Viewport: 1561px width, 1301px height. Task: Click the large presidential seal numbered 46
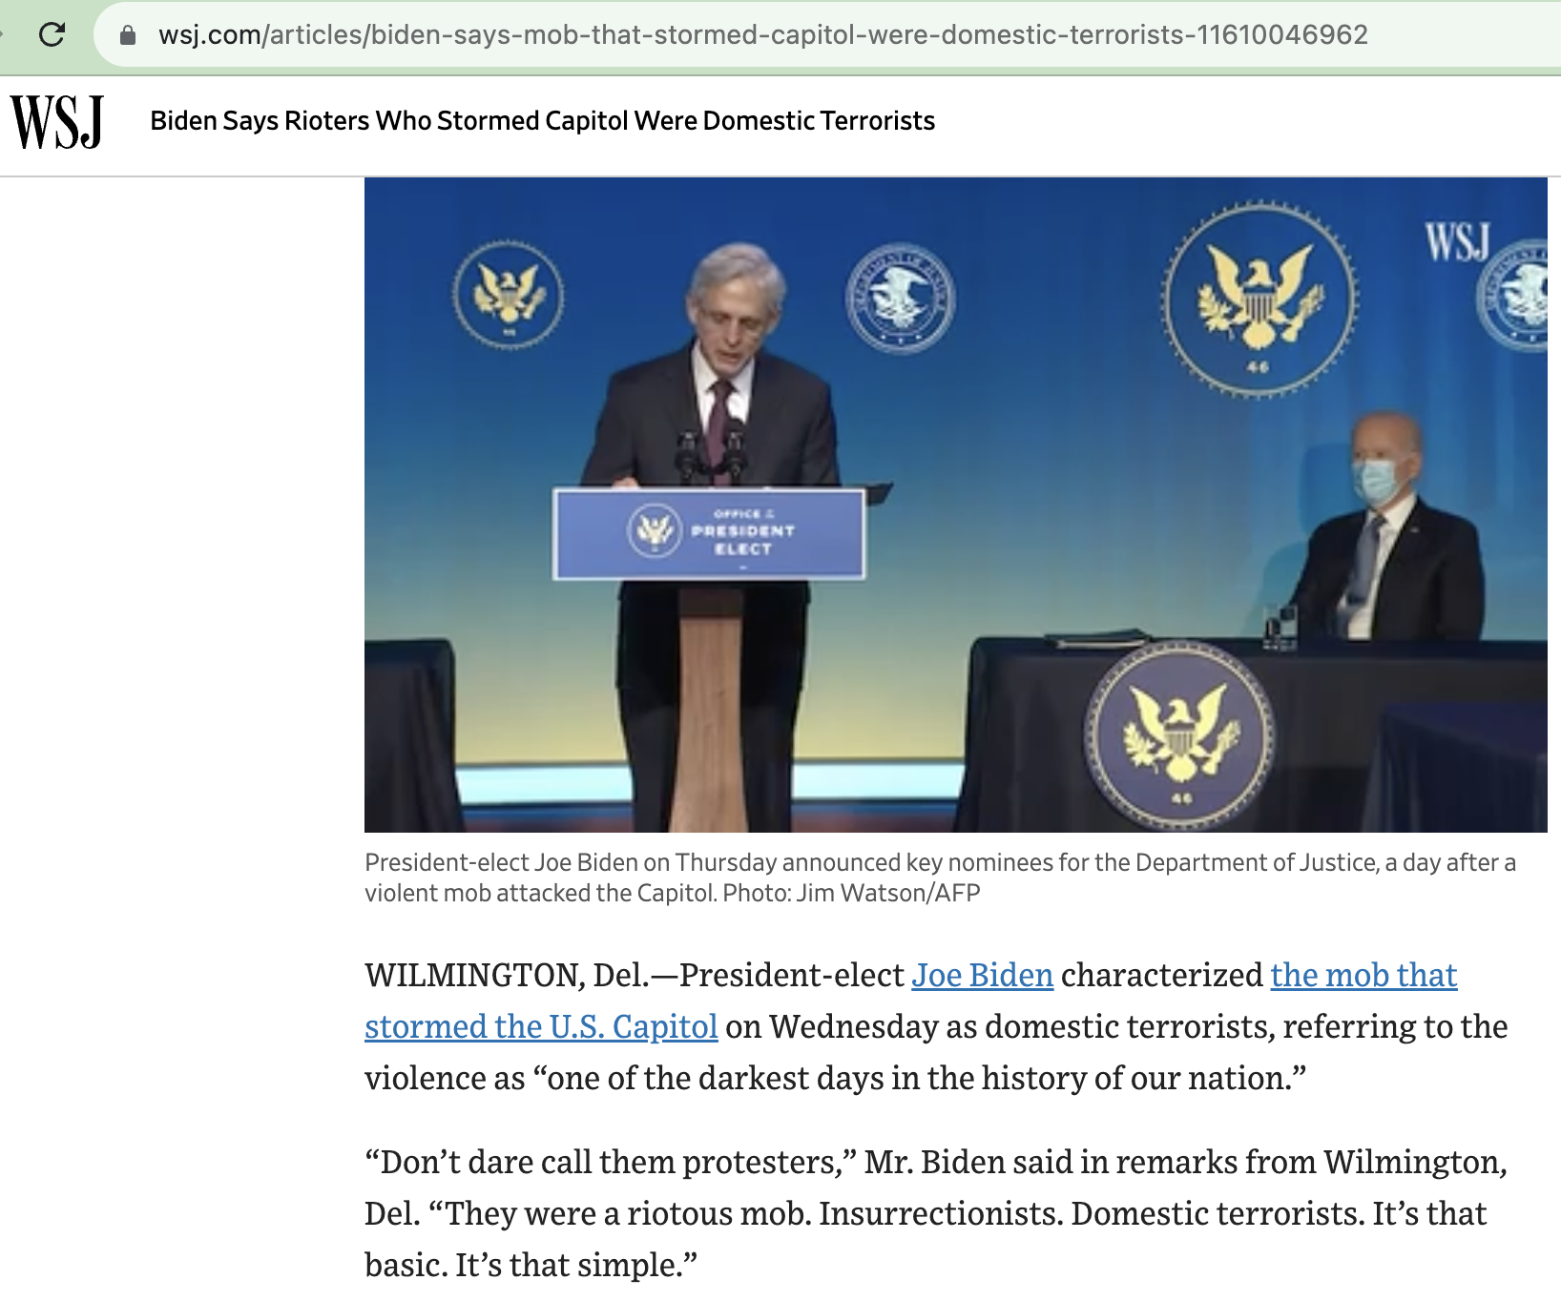(x=1259, y=300)
